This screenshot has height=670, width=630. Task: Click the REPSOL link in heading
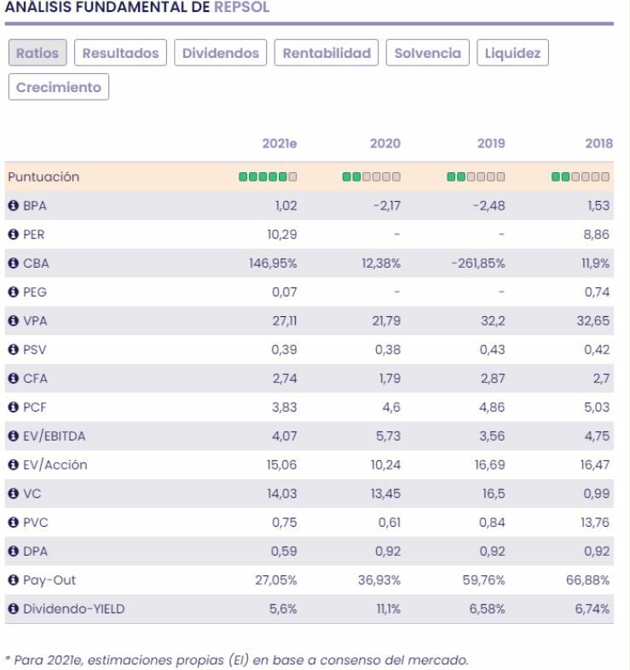coord(241,7)
